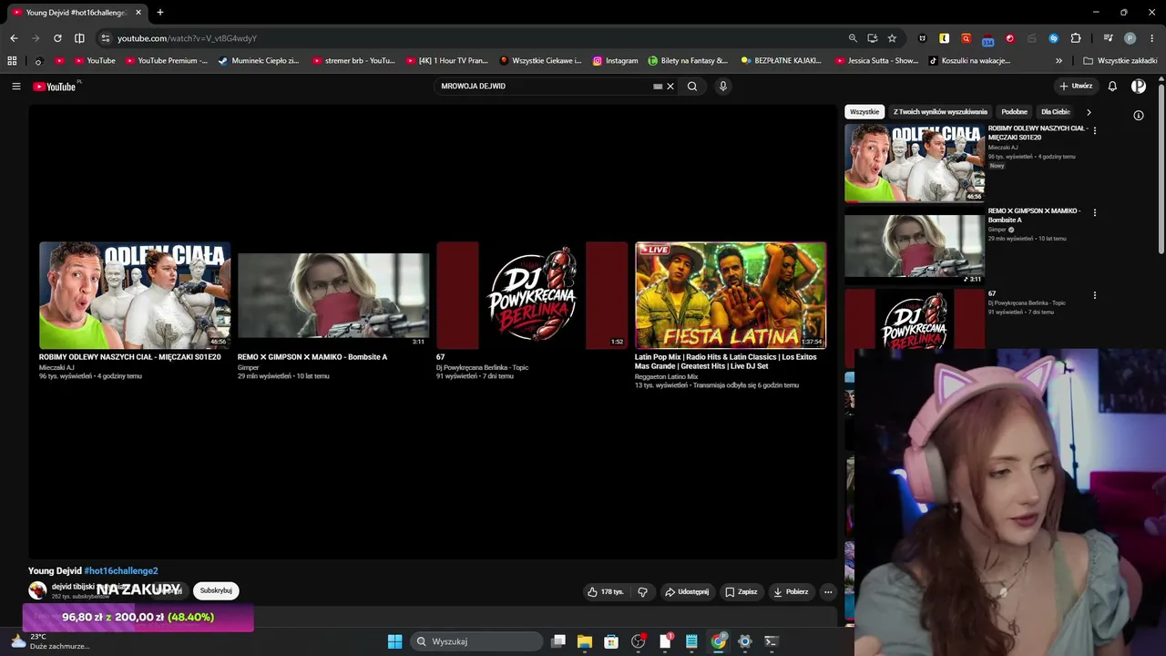Image resolution: width=1166 pixels, height=656 pixels.
Task: Click the Udostępnij share button
Action: (687, 592)
